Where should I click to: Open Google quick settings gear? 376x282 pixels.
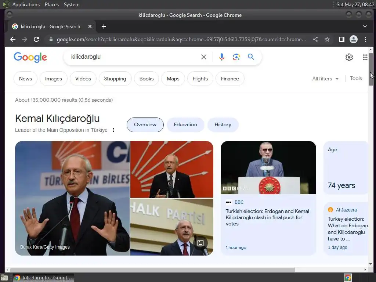pyautogui.click(x=349, y=57)
